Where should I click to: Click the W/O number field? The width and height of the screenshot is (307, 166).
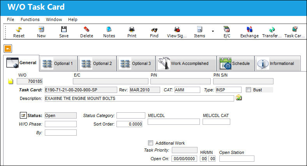[x=30, y=81]
